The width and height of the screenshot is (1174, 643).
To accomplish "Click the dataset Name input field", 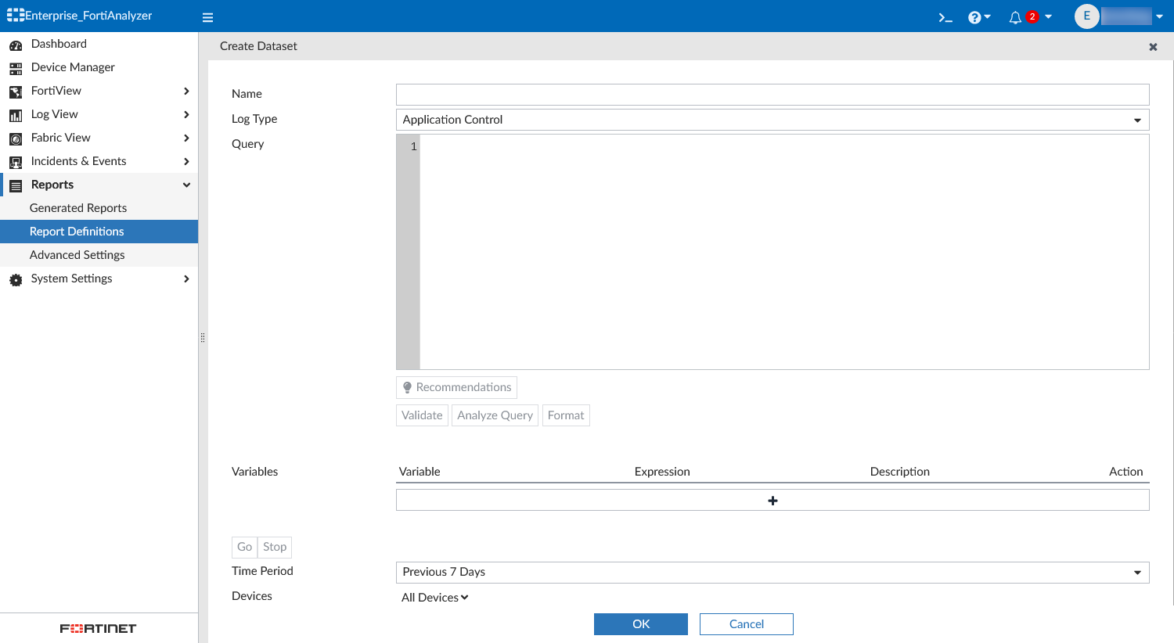I will point(772,95).
